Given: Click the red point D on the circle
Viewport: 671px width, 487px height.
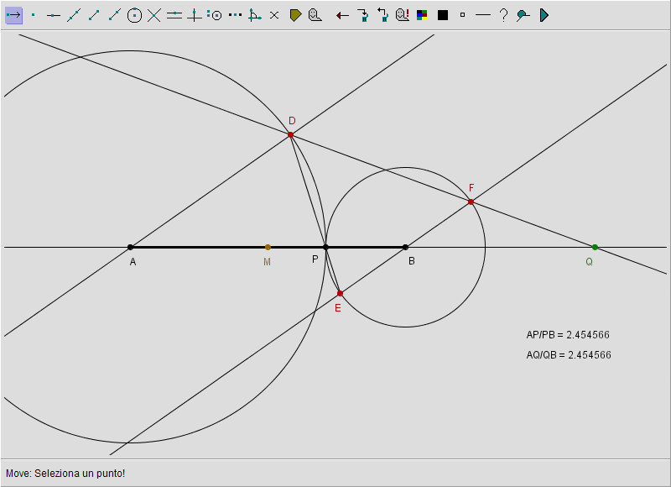Looking at the screenshot, I should pos(290,134).
